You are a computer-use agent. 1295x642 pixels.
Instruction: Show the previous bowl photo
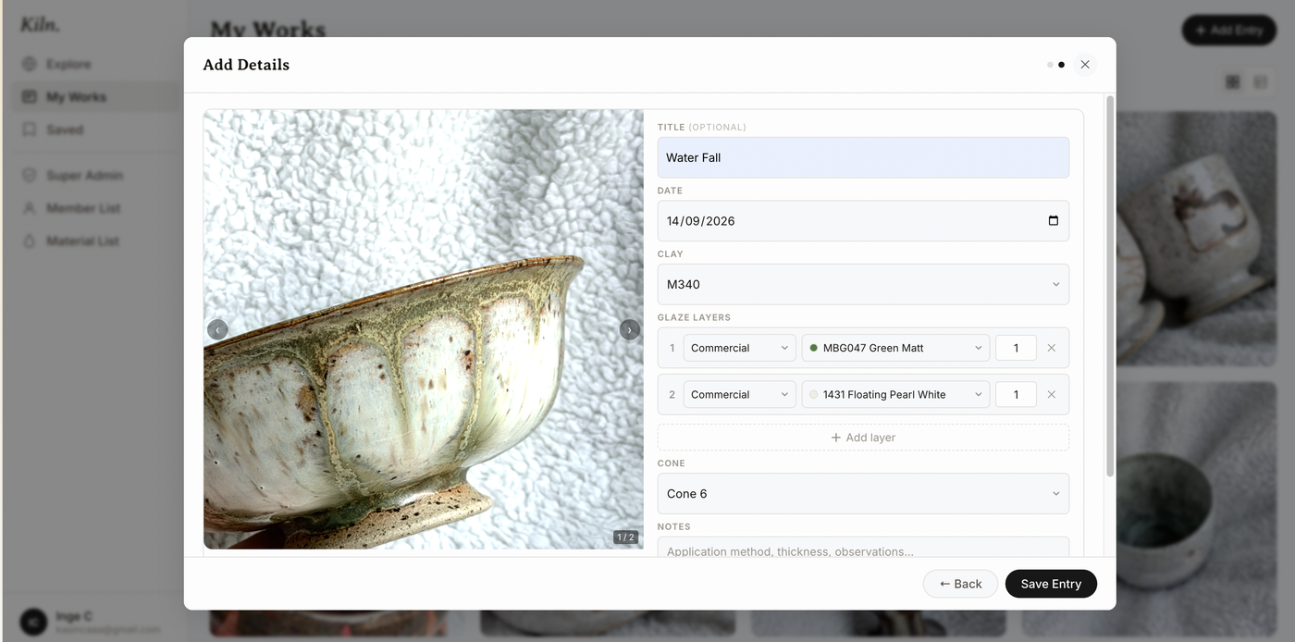[217, 329]
